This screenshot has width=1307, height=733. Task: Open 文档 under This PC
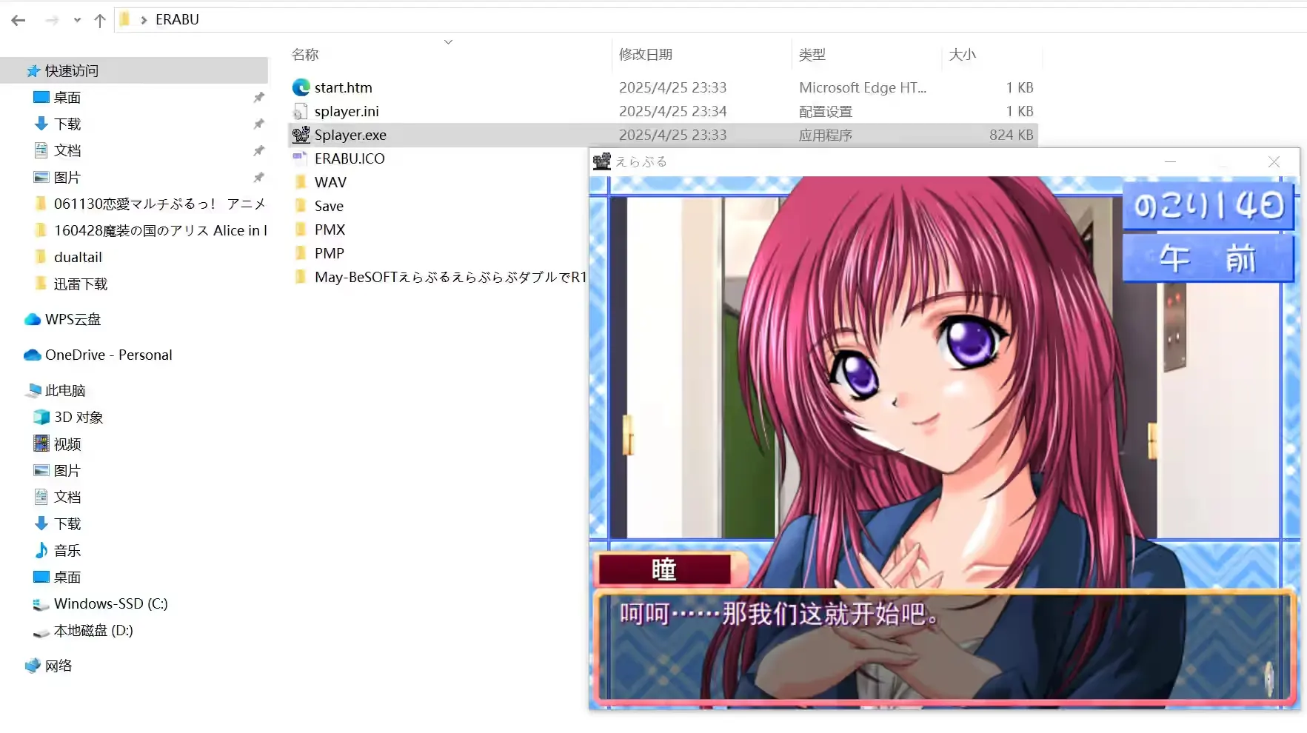pyautogui.click(x=67, y=498)
